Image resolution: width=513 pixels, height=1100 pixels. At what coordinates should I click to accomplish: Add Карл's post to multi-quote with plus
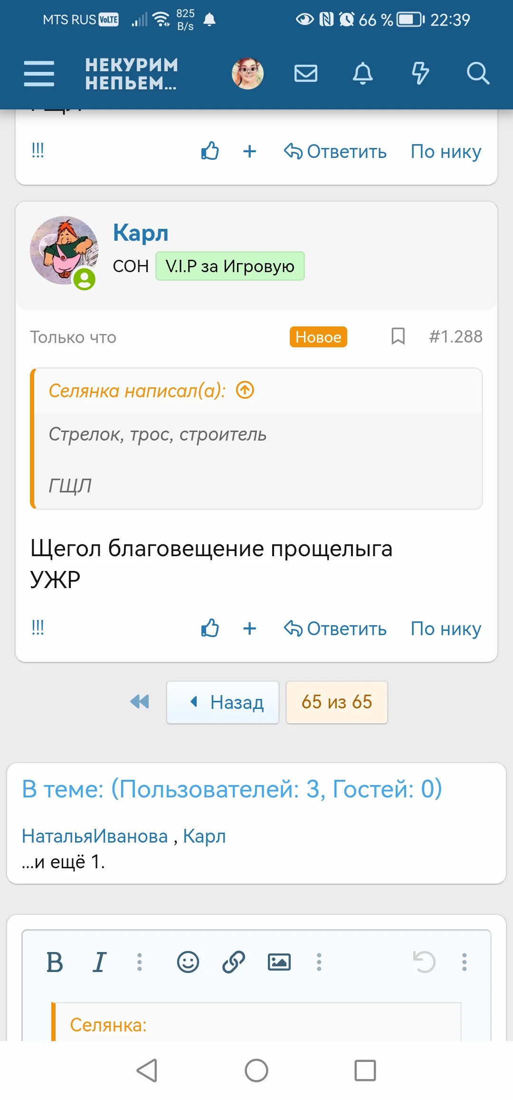coord(249,629)
